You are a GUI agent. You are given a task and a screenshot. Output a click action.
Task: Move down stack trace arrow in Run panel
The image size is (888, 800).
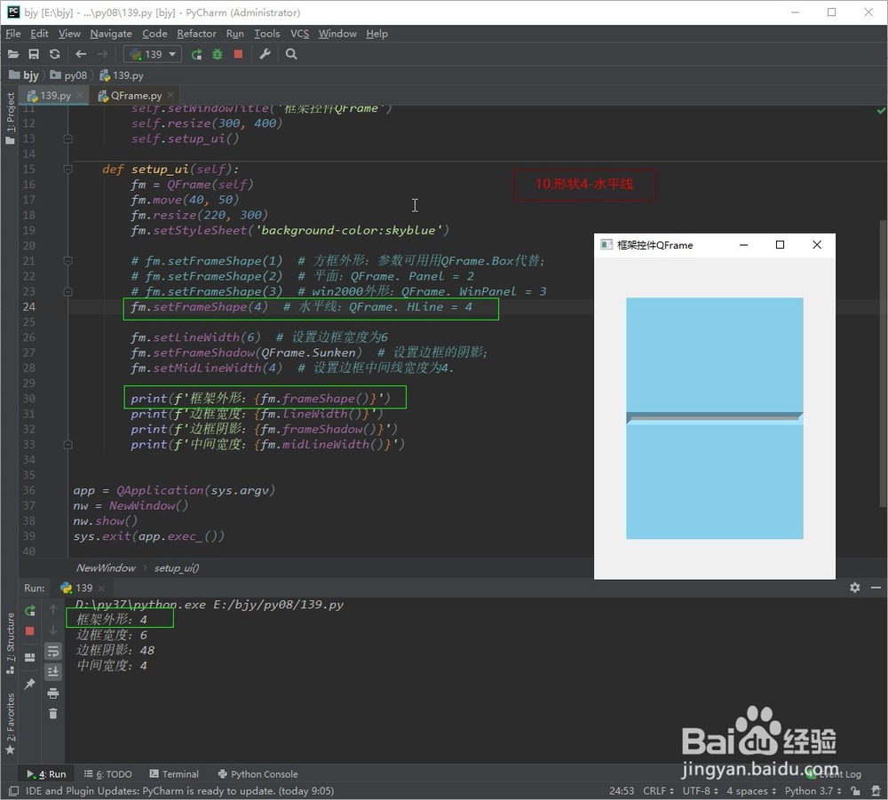52,630
